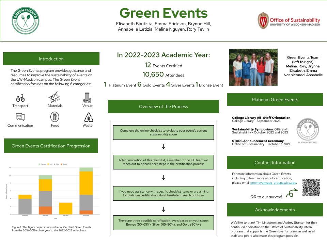Click the orange segment of the tallest chart bar

coord(86,212)
